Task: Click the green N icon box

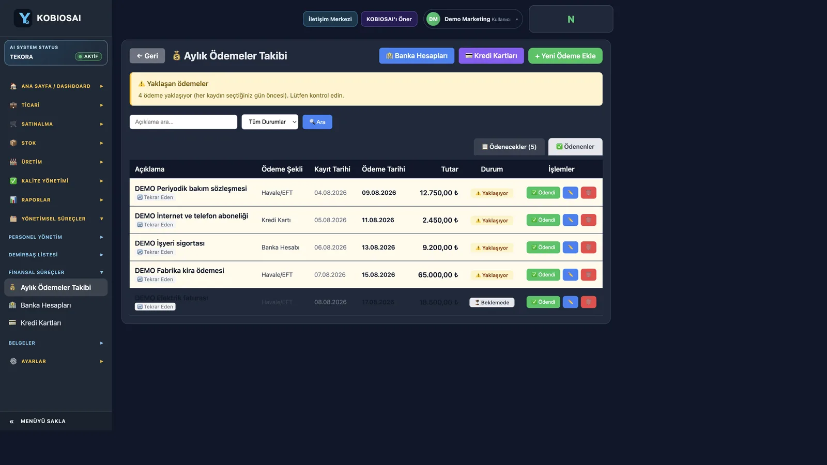Action: [x=571, y=19]
